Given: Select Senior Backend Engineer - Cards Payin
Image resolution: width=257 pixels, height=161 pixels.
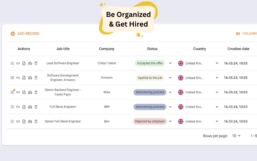Looking at the screenshot, I should pos(63,92).
